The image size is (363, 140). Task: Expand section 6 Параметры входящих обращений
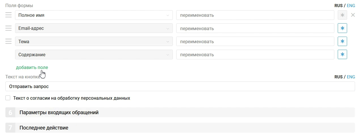tap(180, 112)
